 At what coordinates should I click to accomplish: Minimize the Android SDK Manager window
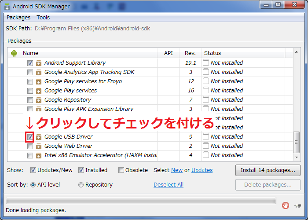coord(266,5)
